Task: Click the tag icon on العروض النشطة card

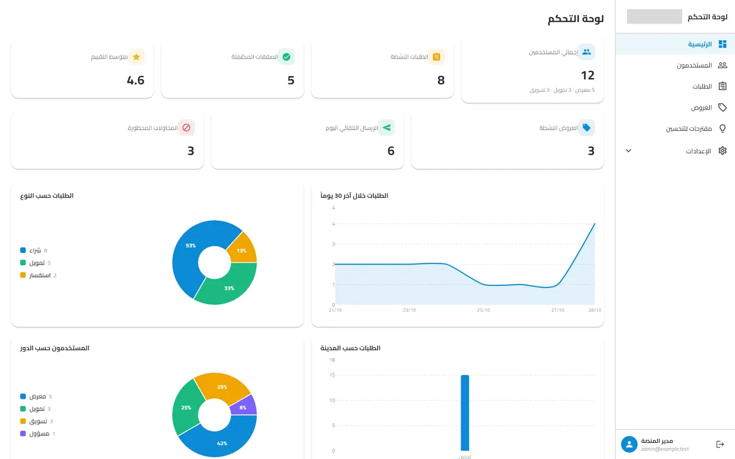Action: point(586,128)
